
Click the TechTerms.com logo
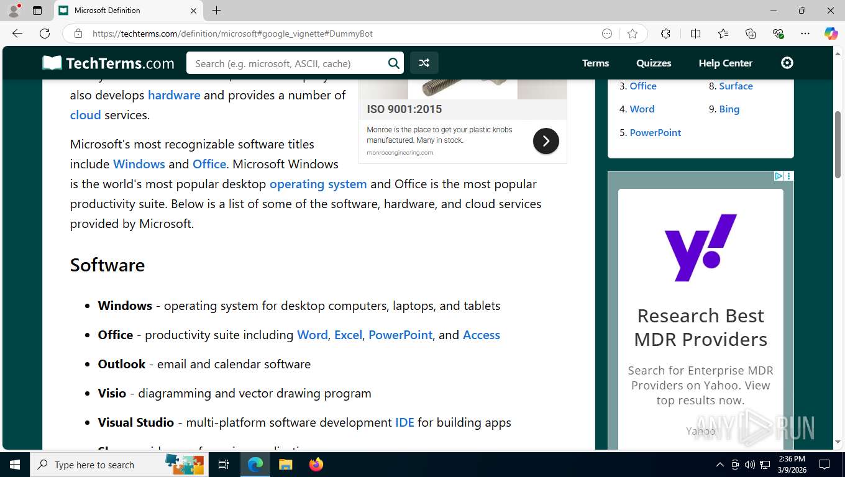coord(108,63)
